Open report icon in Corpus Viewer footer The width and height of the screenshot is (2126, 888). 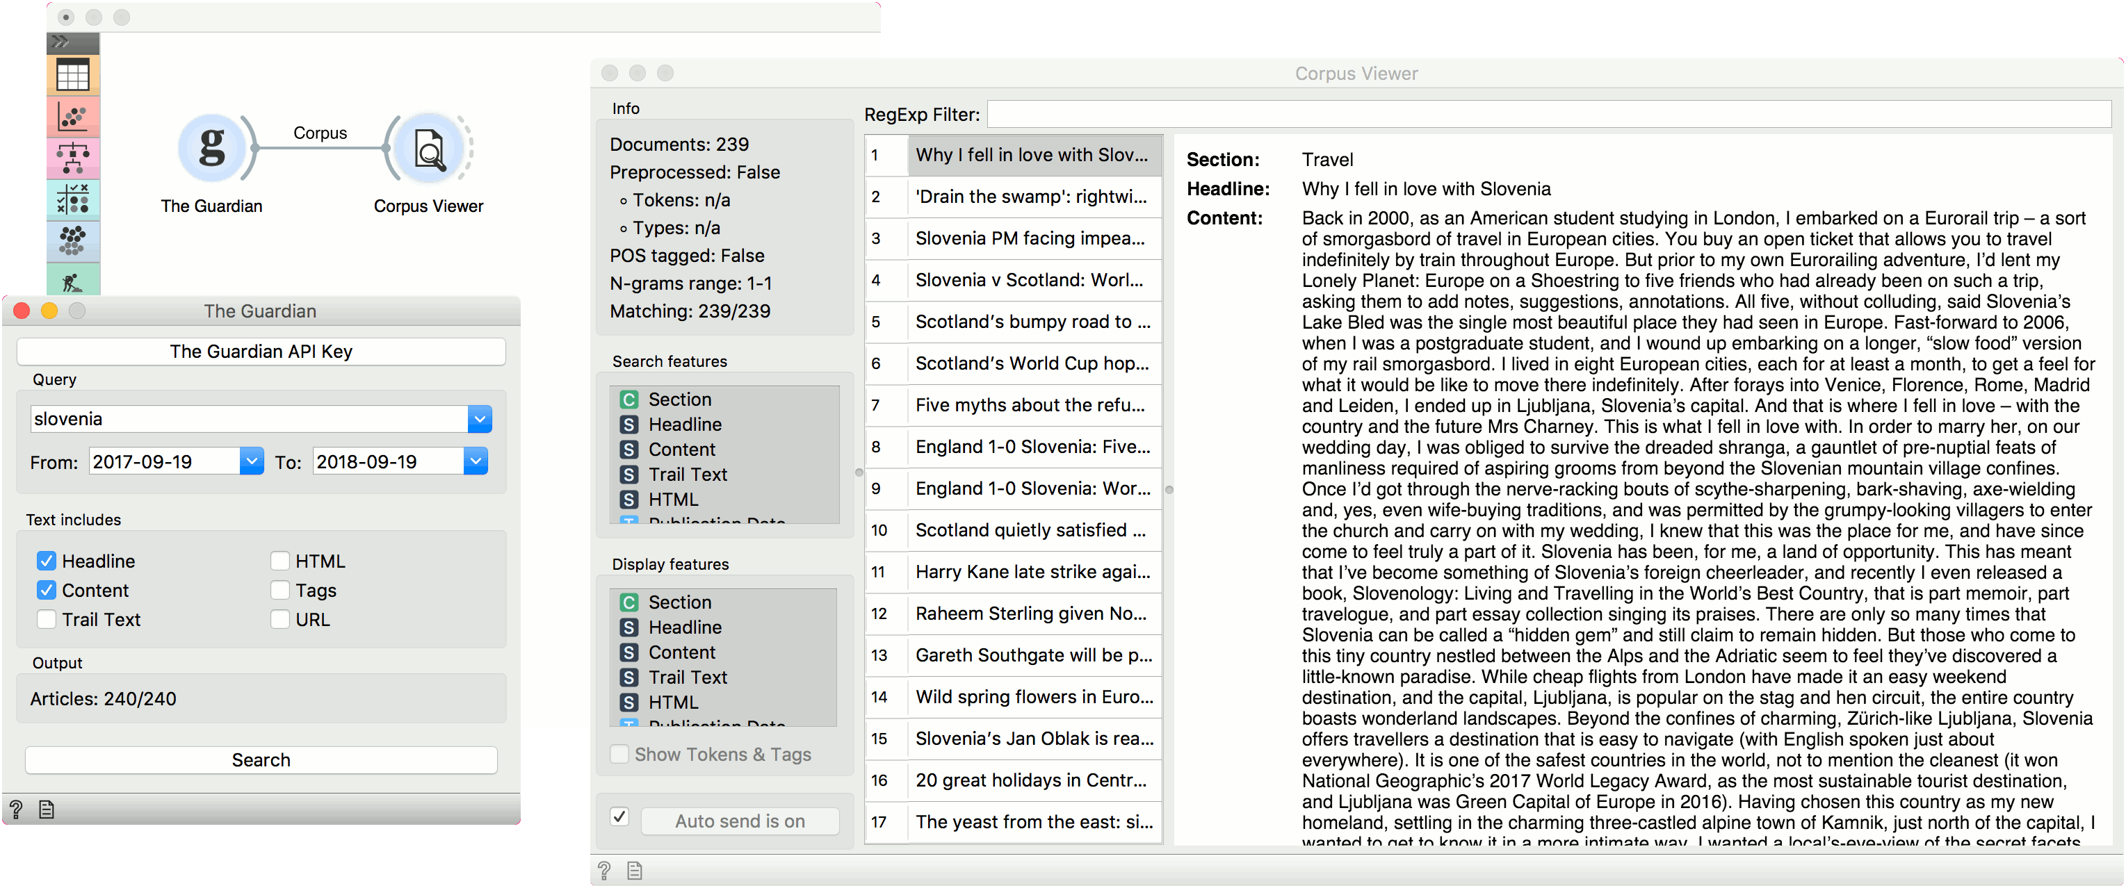634,870
